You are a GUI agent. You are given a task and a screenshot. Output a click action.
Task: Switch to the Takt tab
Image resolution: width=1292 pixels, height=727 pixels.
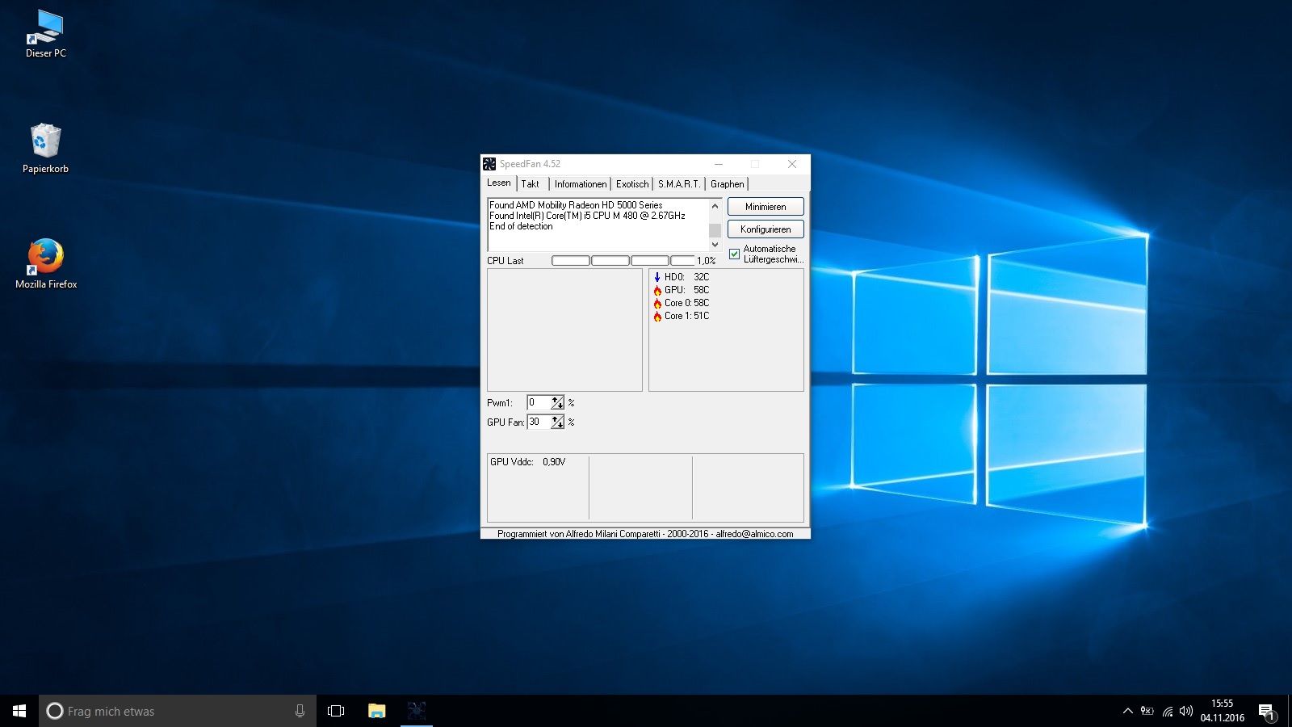coord(531,184)
